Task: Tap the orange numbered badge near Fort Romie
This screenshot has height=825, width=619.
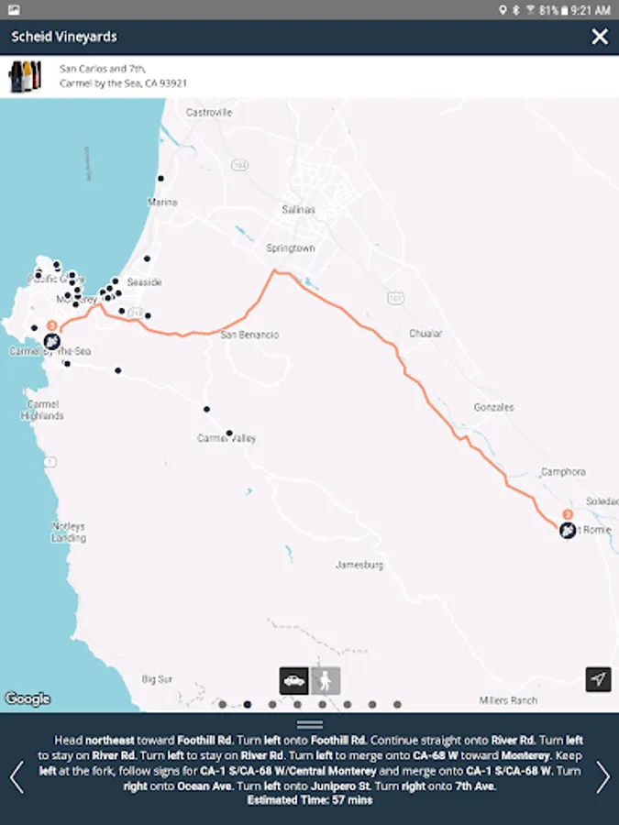Action: pyautogui.click(x=568, y=514)
